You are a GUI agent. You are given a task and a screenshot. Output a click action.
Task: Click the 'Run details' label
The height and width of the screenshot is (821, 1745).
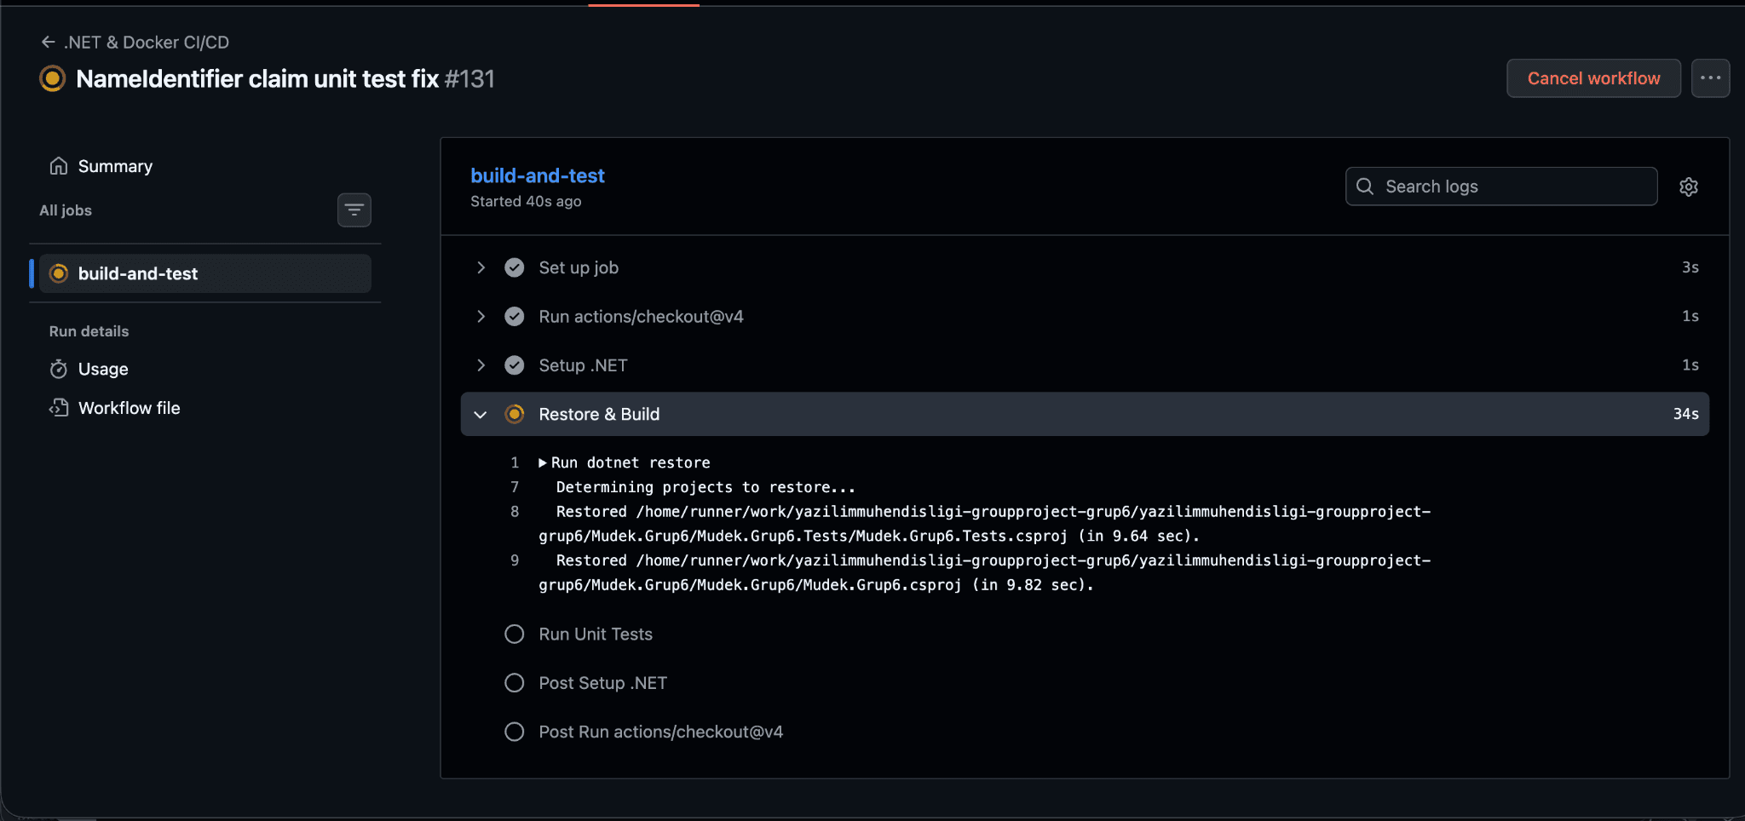coord(89,331)
